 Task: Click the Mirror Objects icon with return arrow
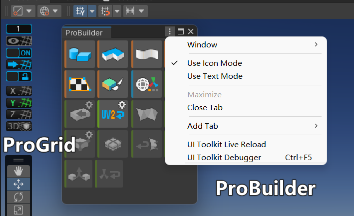click(x=146, y=144)
